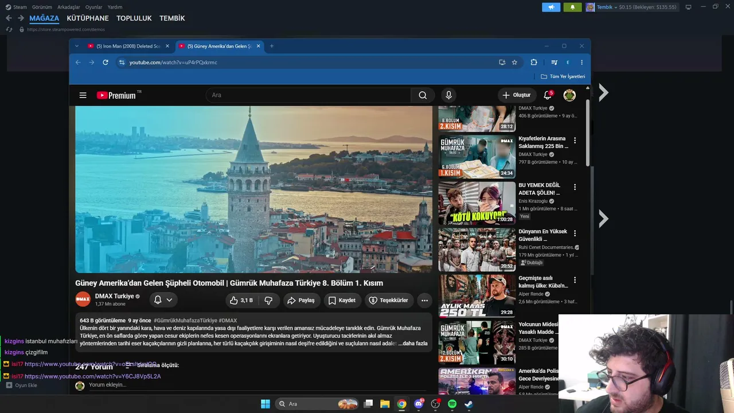Open the Chrome three-dot menu
This screenshot has width=734, height=413.
[581, 63]
